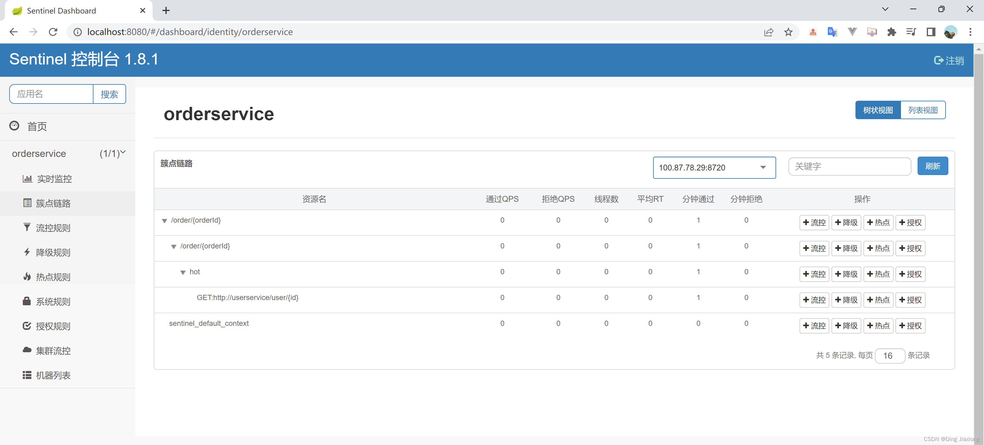Reload the page with refresh icon
The height and width of the screenshot is (445, 984).
[53, 32]
